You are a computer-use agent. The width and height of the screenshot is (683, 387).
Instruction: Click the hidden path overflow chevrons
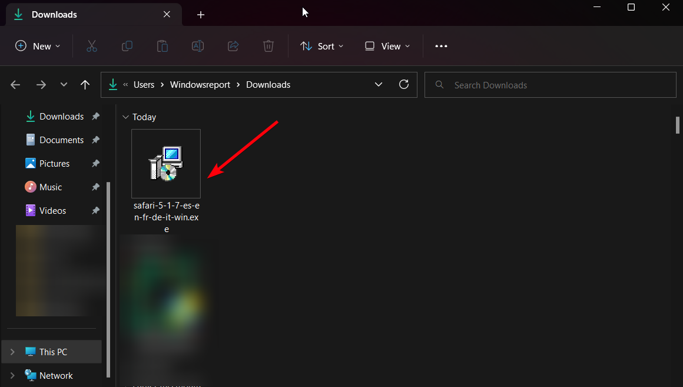tap(125, 85)
